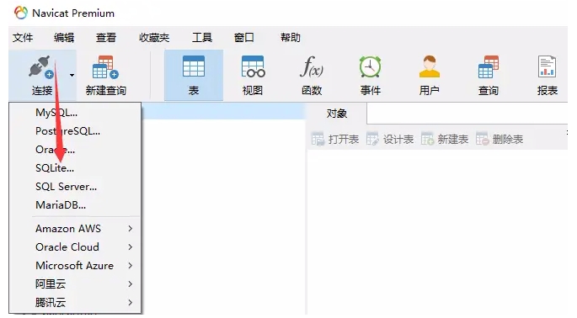Choose PostgreSQL... connection type

(x=75, y=131)
